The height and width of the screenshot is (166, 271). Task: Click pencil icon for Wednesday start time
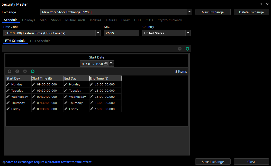click(34, 97)
